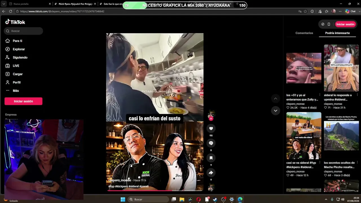Follow creator with the red plus badge

[x=211, y=119]
